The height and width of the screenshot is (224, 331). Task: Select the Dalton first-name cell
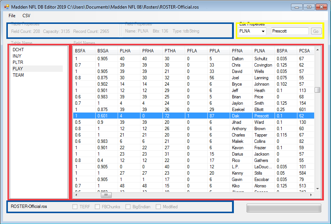click(x=241, y=59)
